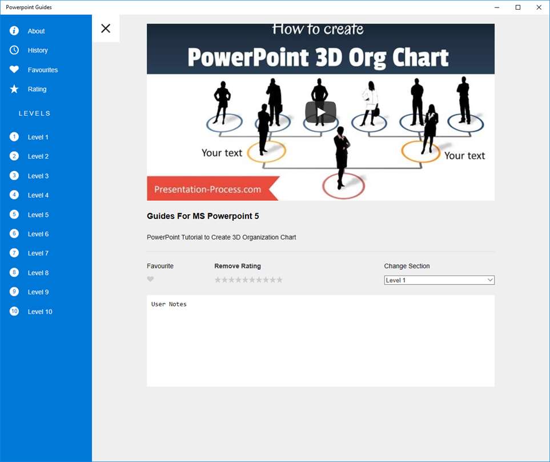
Task: Select the Level 1 number badge
Action: pyautogui.click(x=14, y=136)
